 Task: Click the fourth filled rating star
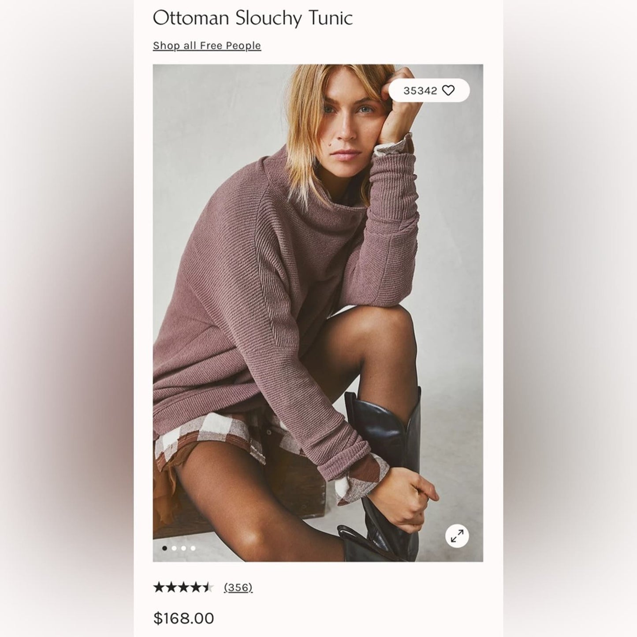(195, 587)
